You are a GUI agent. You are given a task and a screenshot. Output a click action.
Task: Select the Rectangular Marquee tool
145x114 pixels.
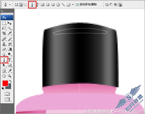tap(4, 23)
